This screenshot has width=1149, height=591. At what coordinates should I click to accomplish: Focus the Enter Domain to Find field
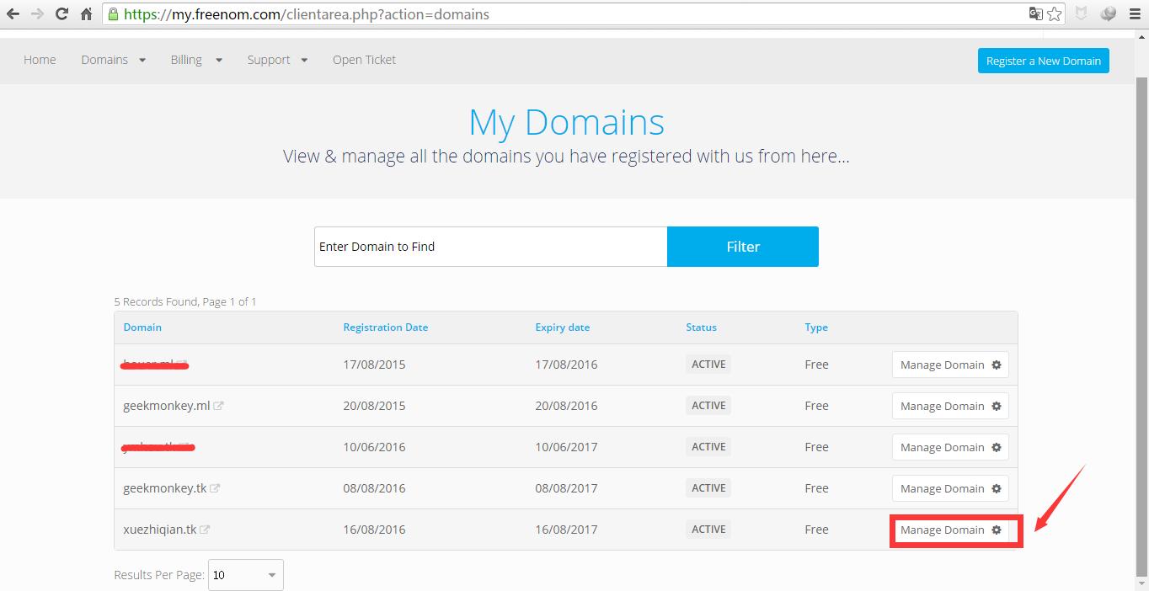490,247
